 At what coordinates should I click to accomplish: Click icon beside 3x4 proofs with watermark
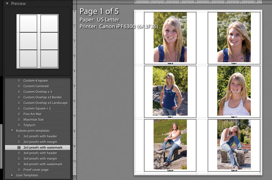click(19, 164)
